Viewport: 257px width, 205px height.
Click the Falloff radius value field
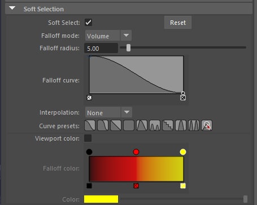pos(101,48)
